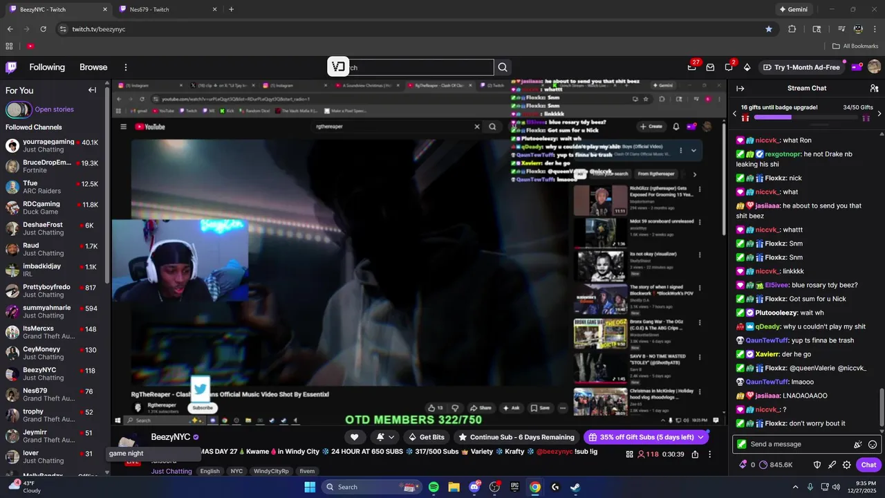Open the purple Turbo card icon
The image size is (885, 498).
pos(856,67)
